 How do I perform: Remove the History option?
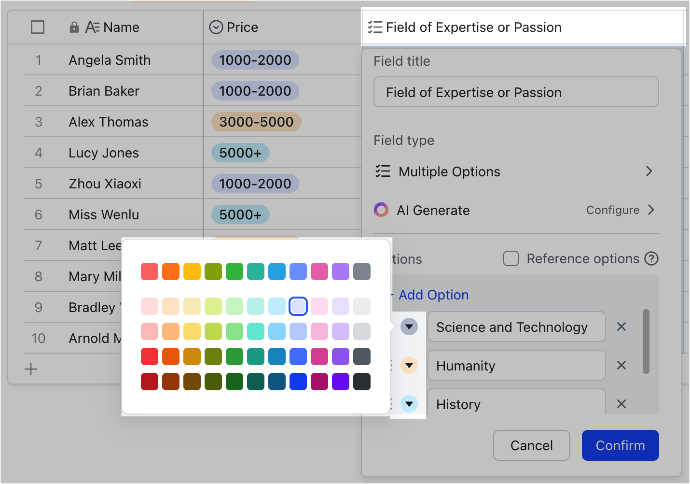tap(621, 404)
